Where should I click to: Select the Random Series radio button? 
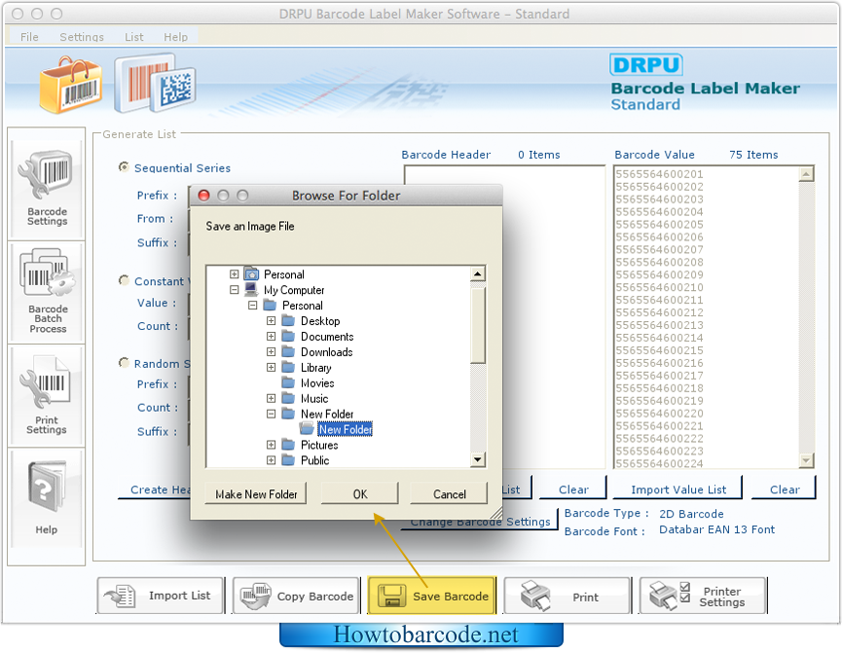point(124,362)
